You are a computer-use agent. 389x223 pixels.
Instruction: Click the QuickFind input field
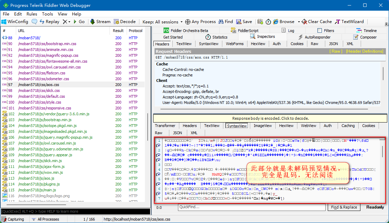[x=251, y=207]
